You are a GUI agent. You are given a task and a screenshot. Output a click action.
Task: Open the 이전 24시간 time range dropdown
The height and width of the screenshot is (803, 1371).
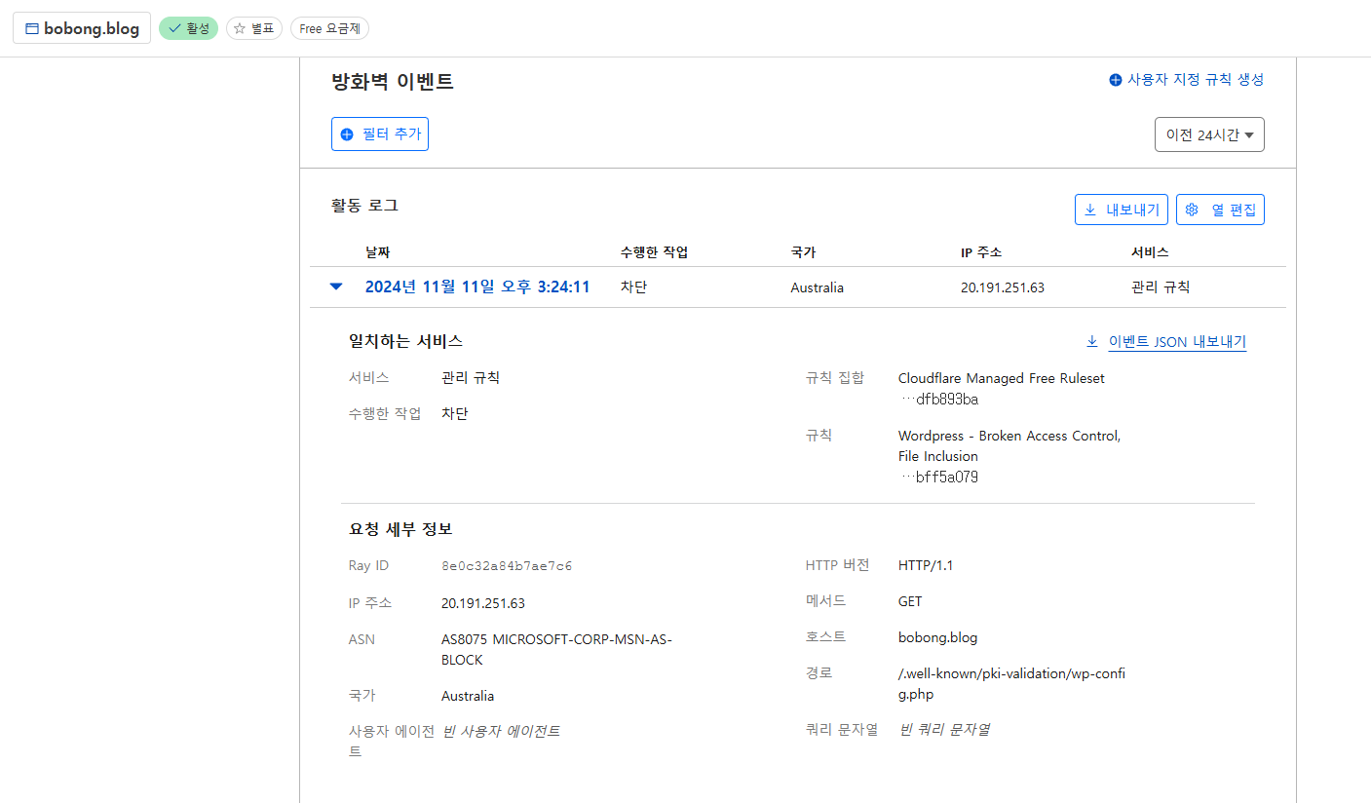1209,134
